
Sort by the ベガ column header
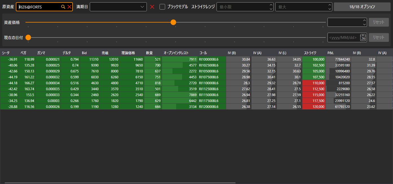27,53
